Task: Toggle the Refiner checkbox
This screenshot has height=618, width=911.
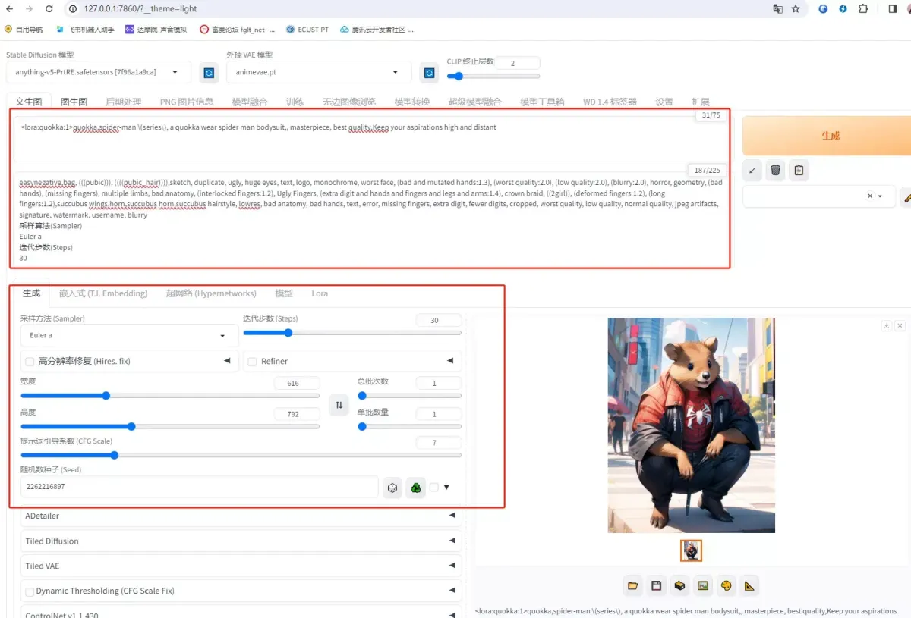Action: coord(253,362)
